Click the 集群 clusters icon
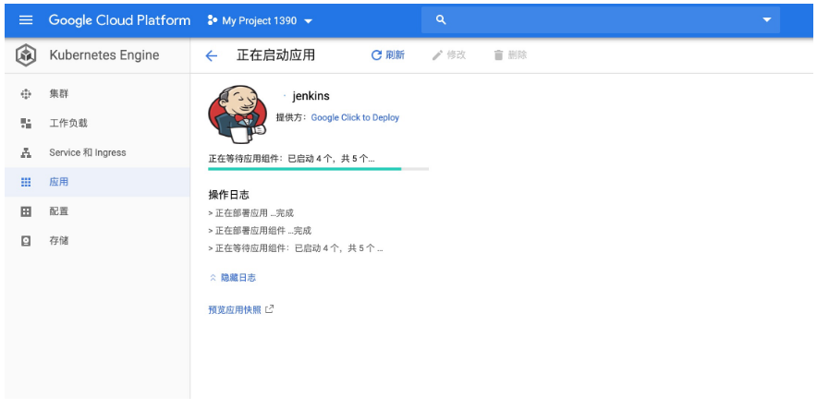Viewport: 817px width, 409px height. click(26, 94)
